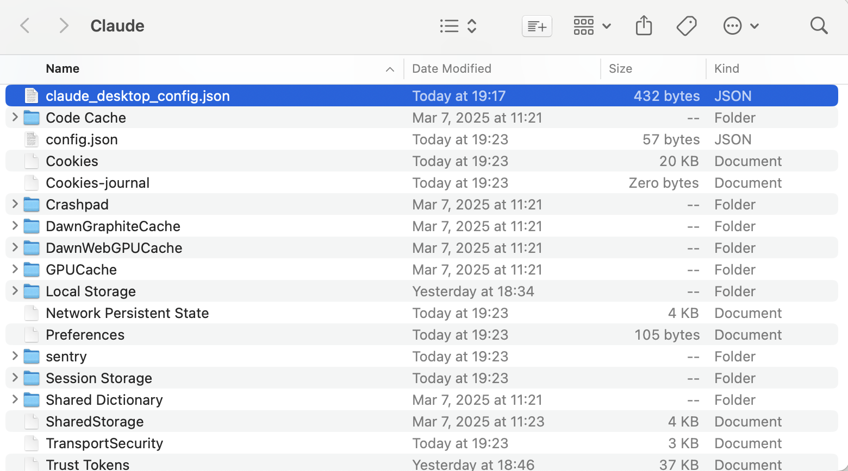The height and width of the screenshot is (471, 848).
Task: Select the Cookies-journal file name
Action: point(97,183)
